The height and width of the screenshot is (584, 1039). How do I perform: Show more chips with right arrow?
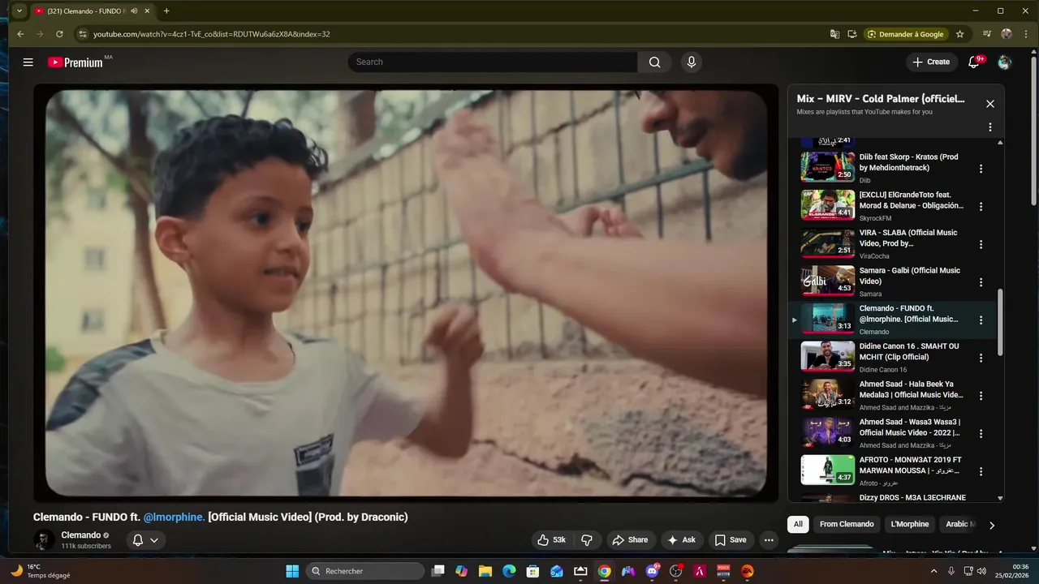coord(991,525)
